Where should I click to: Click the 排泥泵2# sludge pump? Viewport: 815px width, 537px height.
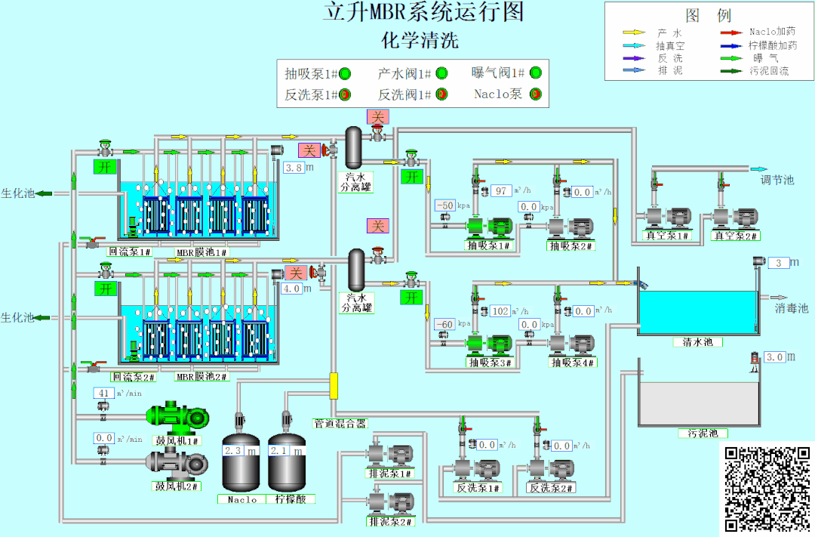(x=391, y=504)
